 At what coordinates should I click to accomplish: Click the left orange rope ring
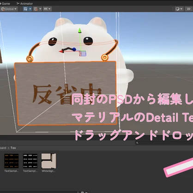[30, 59]
